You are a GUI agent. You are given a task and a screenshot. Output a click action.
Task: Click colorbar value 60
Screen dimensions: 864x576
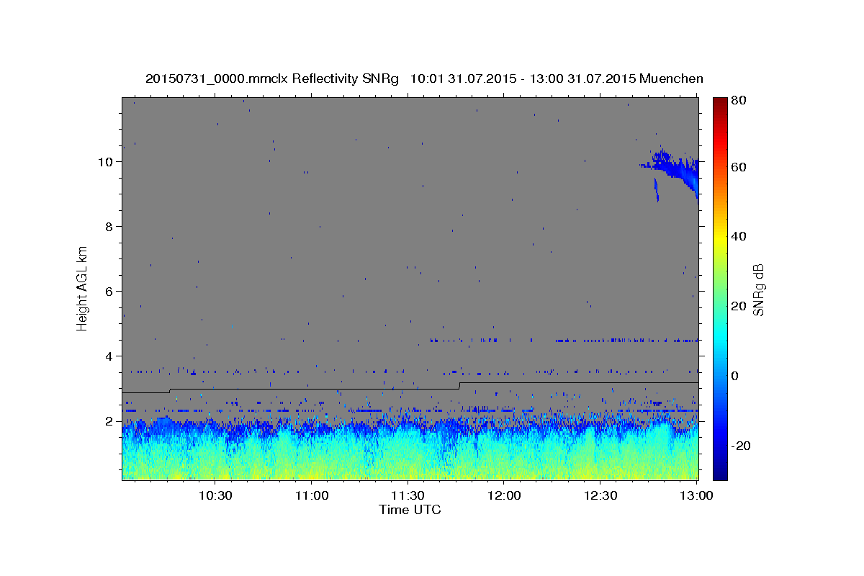pyautogui.click(x=738, y=167)
